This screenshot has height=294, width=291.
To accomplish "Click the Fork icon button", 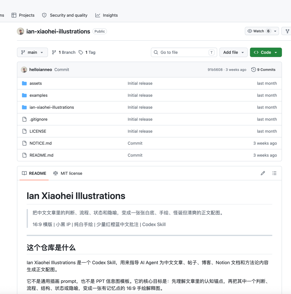I will click(x=287, y=31).
